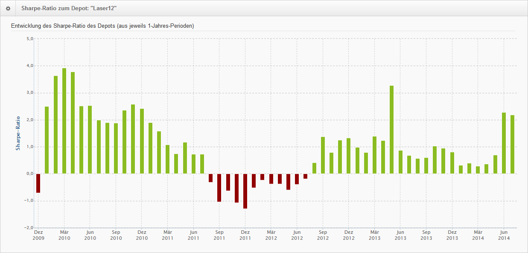Select the red bar at Jun 2012
The width and height of the screenshot is (528, 253).
click(297, 179)
